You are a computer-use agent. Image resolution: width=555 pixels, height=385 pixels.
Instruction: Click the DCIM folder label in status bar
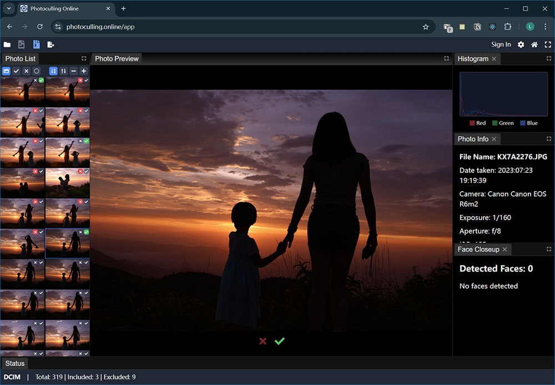12,377
